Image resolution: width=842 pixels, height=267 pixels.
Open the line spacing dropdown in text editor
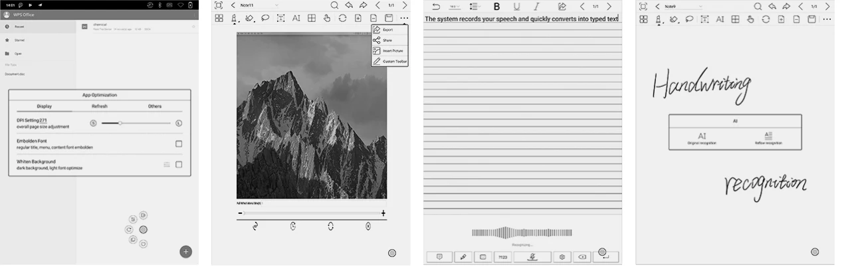[x=474, y=6]
